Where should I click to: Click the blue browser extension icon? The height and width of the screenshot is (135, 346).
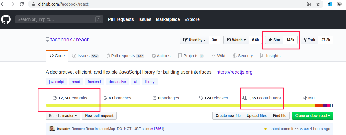click(330, 4)
